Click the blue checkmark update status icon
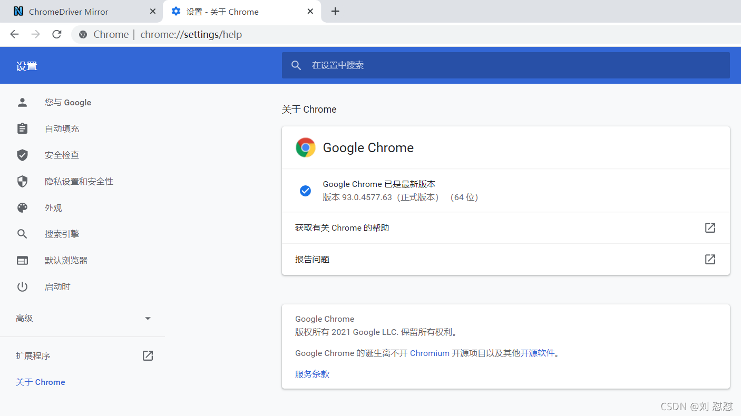 (305, 191)
